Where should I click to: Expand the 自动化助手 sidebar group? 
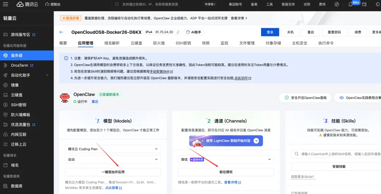pyautogui.click(x=27, y=75)
